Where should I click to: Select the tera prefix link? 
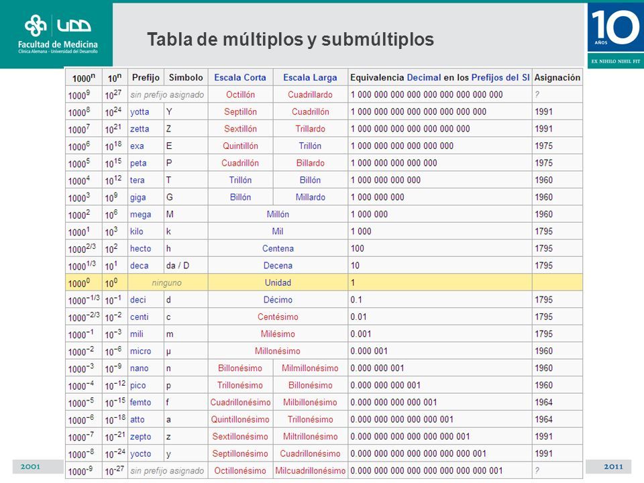(x=137, y=180)
